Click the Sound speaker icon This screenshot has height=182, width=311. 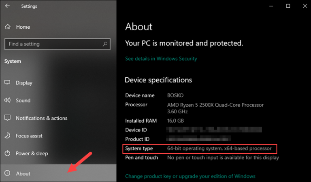7,100
